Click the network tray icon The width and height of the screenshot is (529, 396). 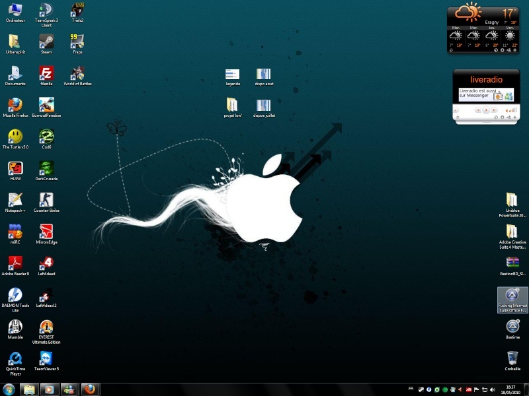coord(485,389)
